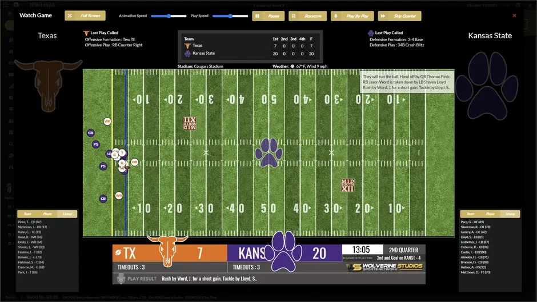Select the Lineup tab in Kansas State panel

(x=510, y=214)
